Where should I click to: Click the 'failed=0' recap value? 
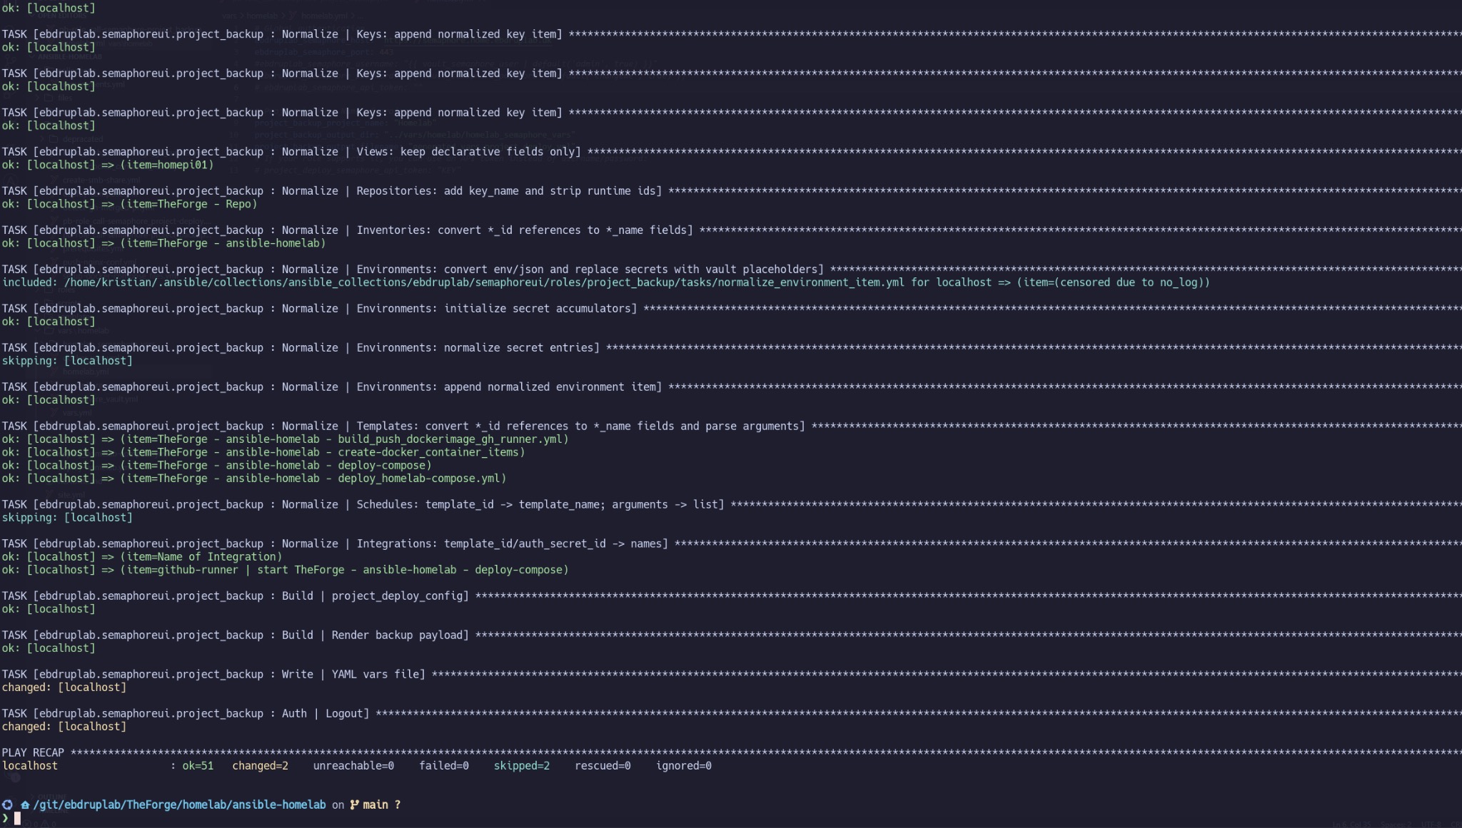[x=444, y=765]
